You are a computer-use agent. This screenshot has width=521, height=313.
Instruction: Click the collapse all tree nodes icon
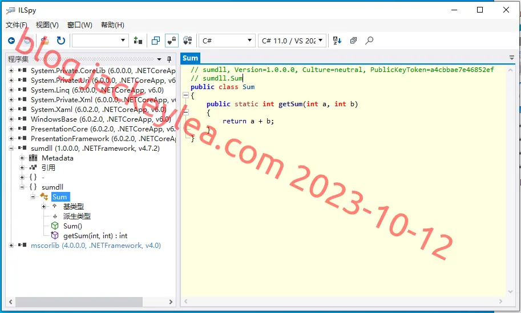tap(353, 41)
